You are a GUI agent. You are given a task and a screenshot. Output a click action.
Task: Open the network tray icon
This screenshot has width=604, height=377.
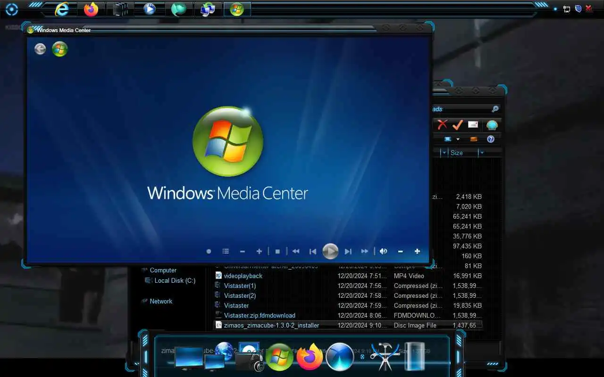[x=567, y=9]
